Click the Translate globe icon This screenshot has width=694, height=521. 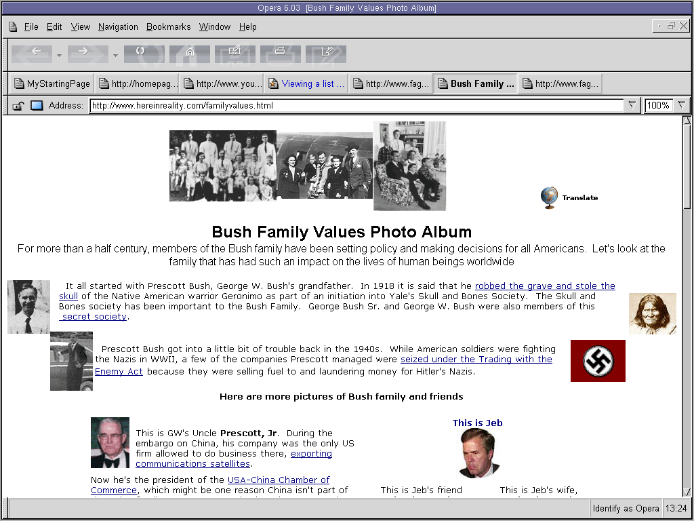pyautogui.click(x=549, y=197)
